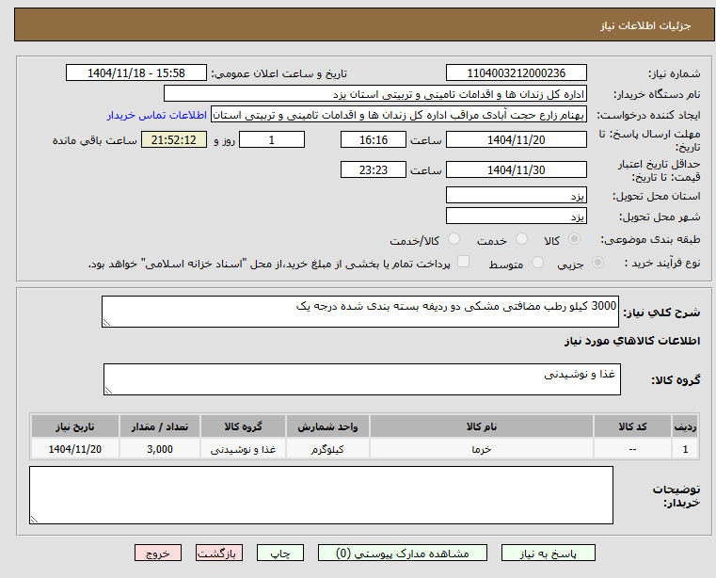Select the کالا/خدمت radio button
The width and height of the screenshot is (716, 578).
pyautogui.click(x=453, y=239)
